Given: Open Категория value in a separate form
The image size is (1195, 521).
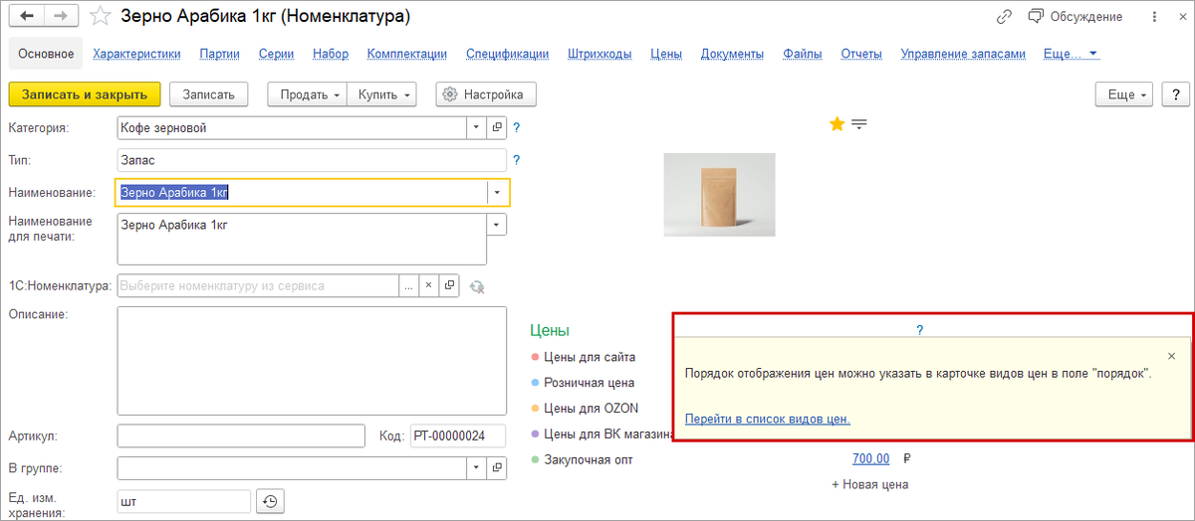Looking at the screenshot, I should (497, 127).
